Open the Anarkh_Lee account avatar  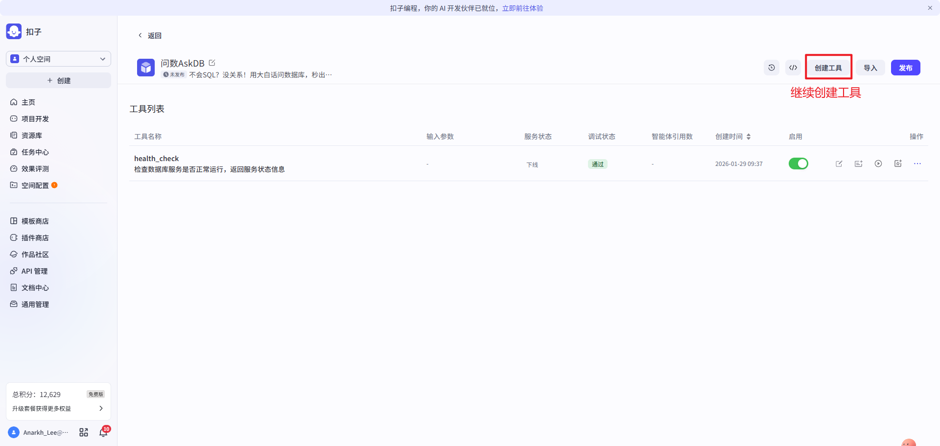(x=14, y=432)
